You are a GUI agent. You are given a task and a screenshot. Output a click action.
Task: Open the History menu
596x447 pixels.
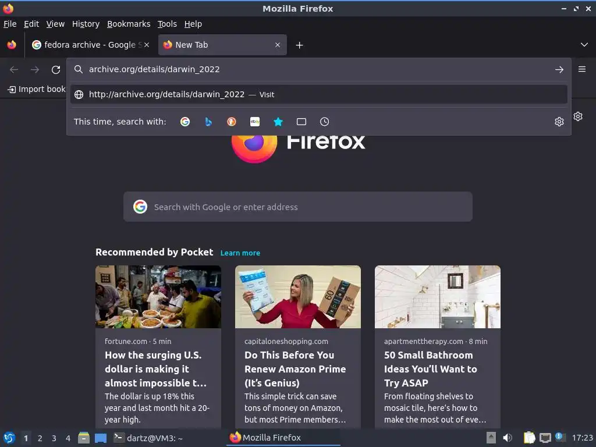(86, 24)
